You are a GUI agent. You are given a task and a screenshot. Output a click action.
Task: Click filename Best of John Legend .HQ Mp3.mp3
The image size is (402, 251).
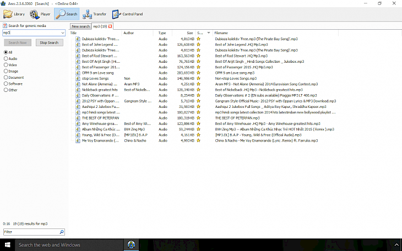[241, 45]
